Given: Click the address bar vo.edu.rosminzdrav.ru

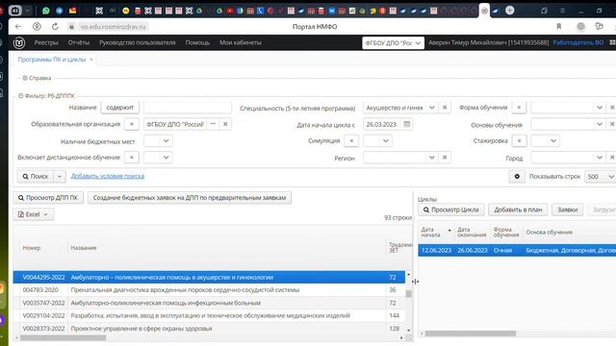Looking at the screenshot, I should tap(114, 27).
